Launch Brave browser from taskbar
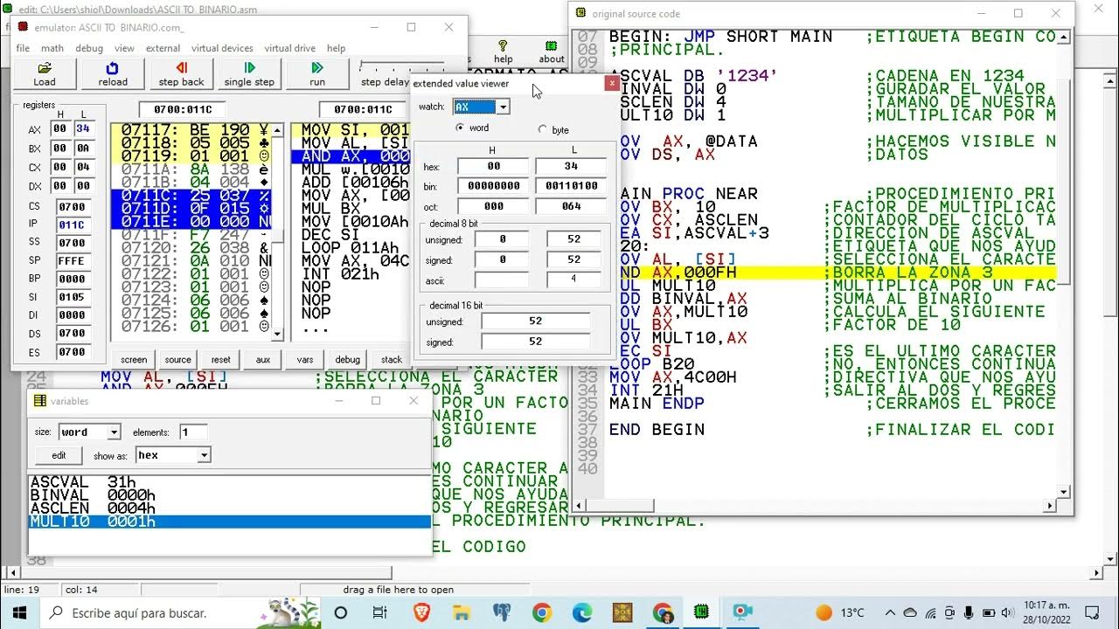Screen dimensions: 1119x629 (420, 612)
